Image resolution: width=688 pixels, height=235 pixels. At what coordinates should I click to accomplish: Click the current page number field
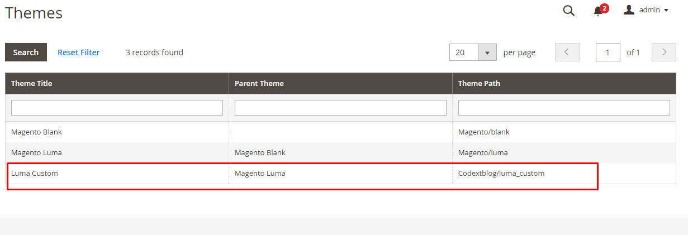tap(608, 52)
